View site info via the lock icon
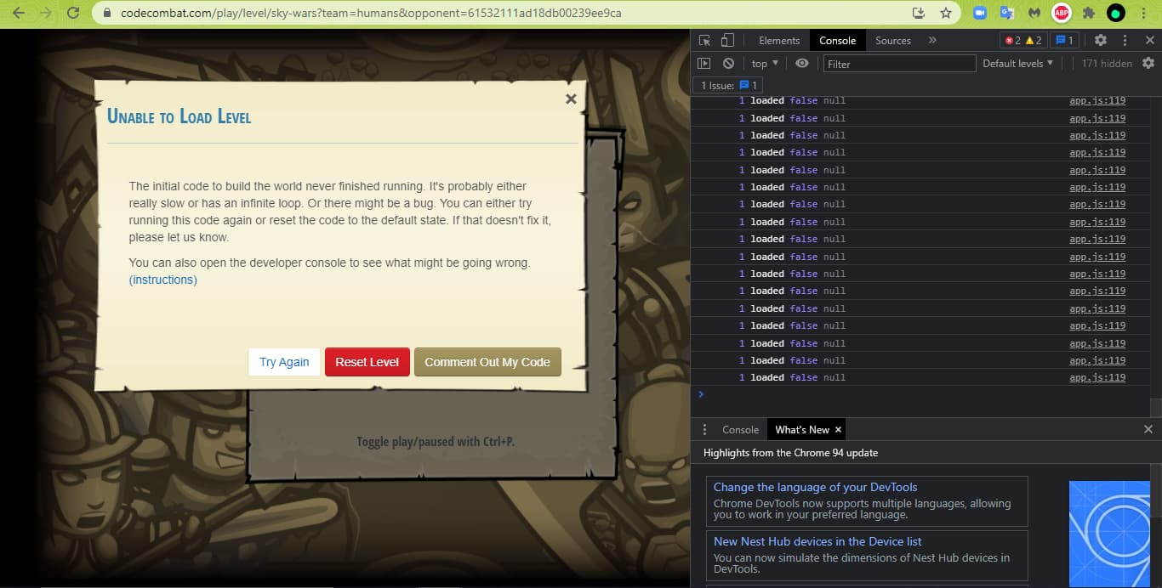This screenshot has width=1162, height=588. click(x=106, y=14)
